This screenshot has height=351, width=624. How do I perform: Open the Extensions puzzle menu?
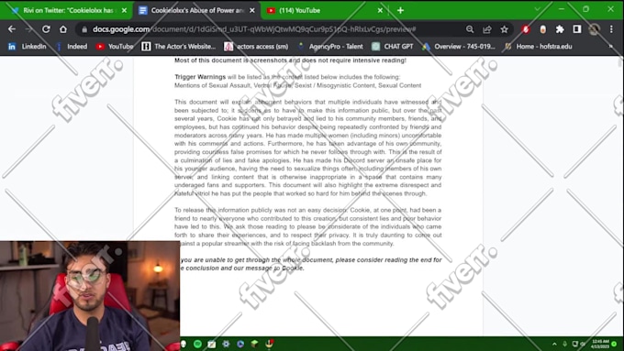click(560, 29)
